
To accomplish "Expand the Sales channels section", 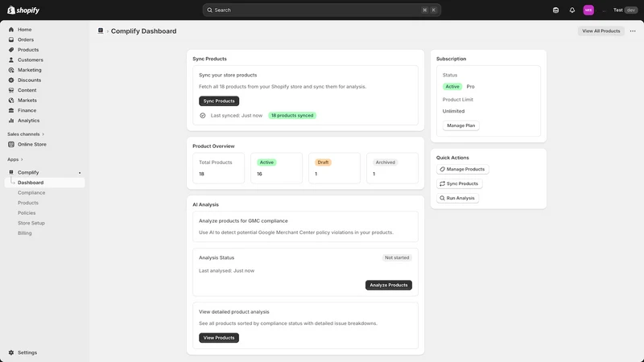I will (26, 134).
